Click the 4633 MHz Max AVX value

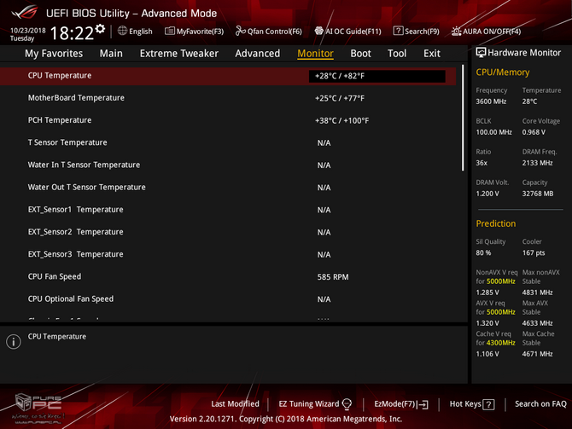(x=537, y=323)
